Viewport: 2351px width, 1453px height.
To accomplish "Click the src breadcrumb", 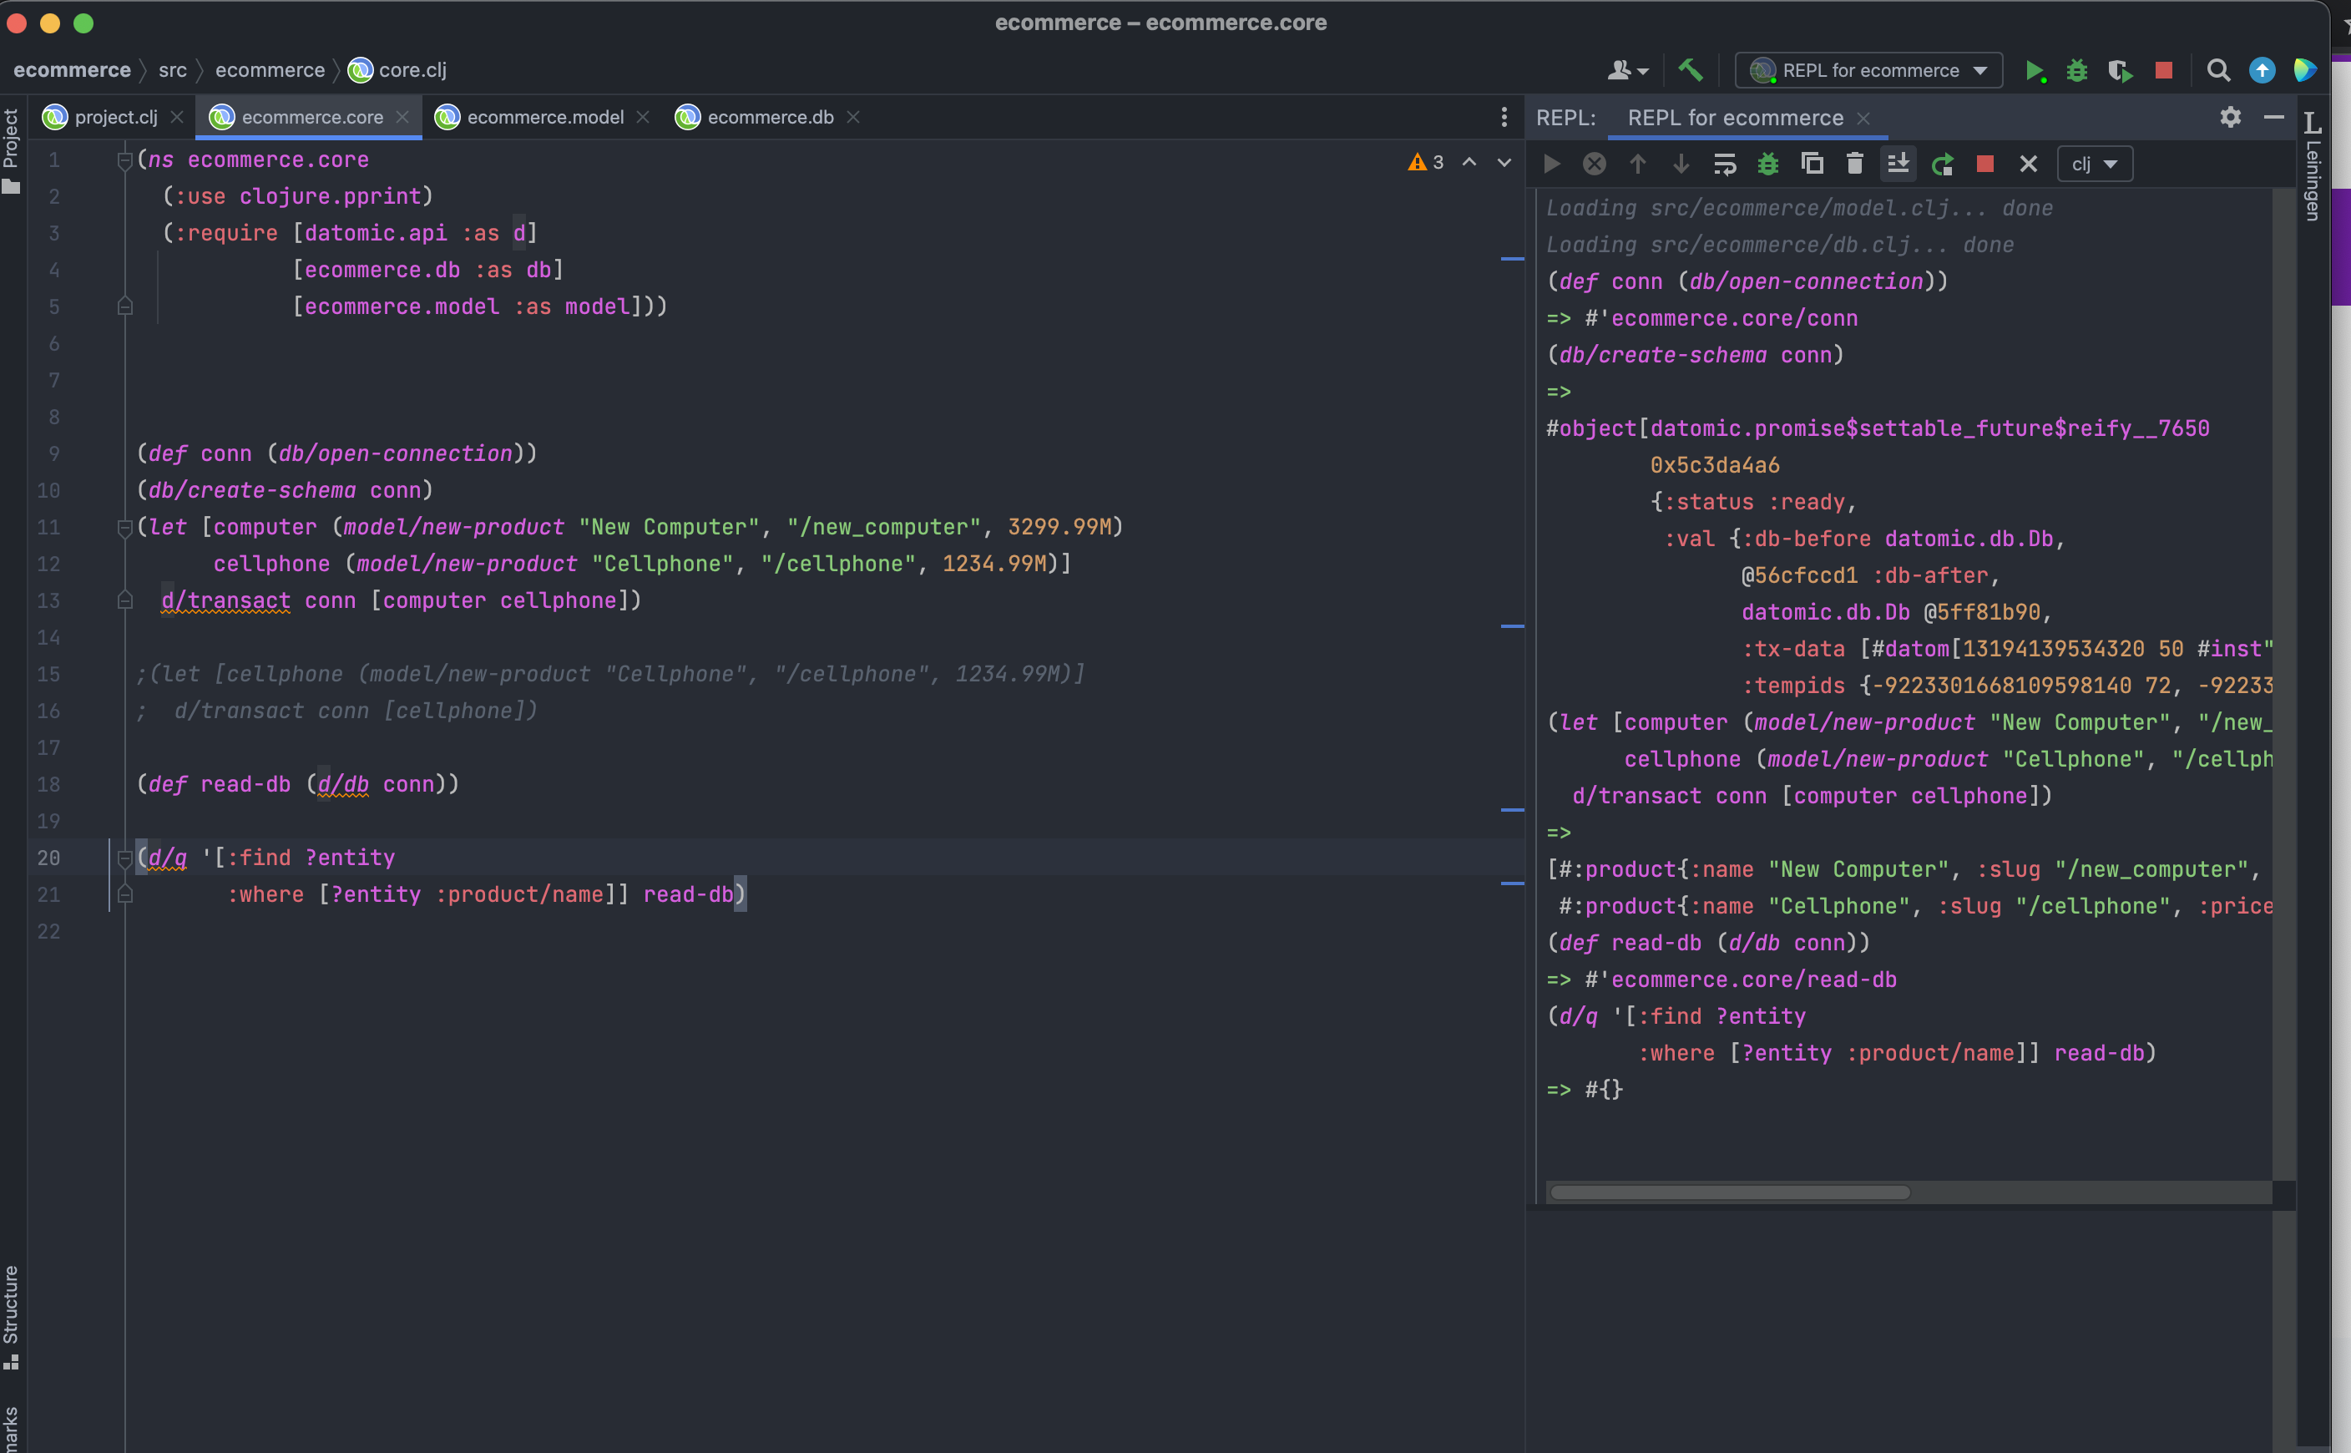I will 173,70.
